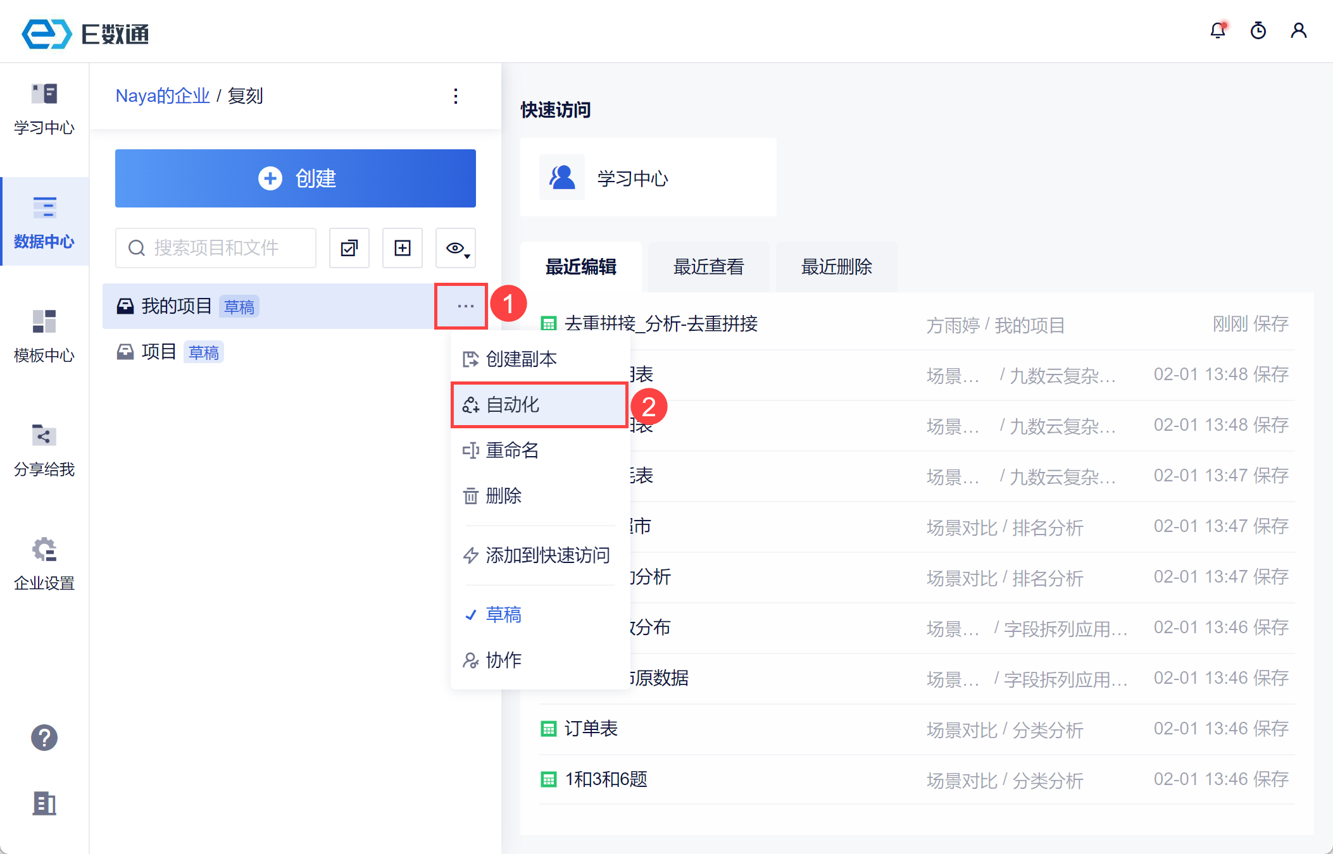Screen dimensions: 1333x854
Task: Click the building icon at sidebar bottom
Action: [44, 803]
